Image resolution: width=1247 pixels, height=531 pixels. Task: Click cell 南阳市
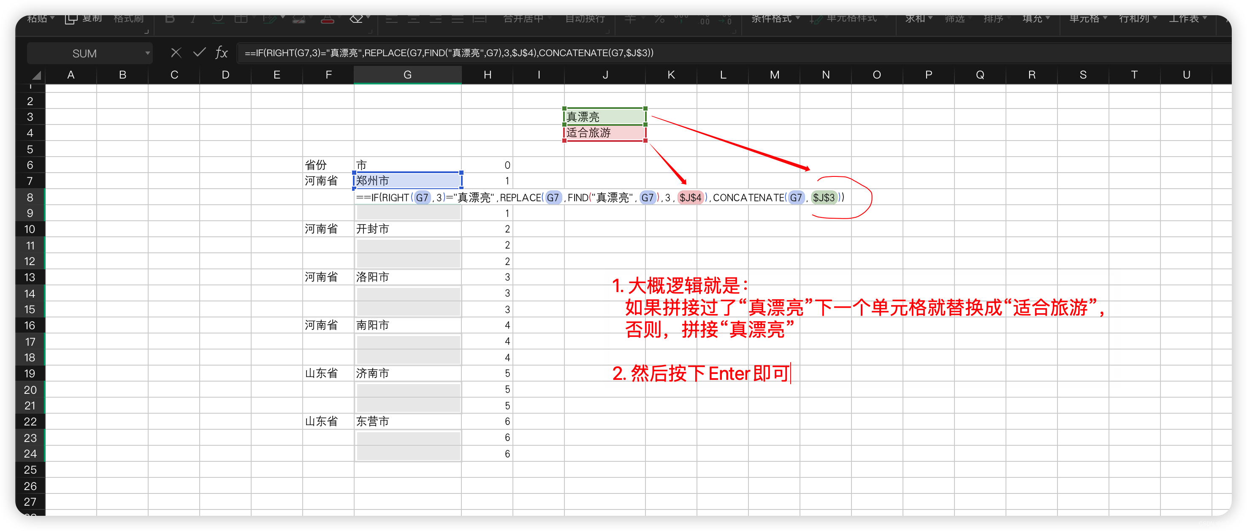407,325
